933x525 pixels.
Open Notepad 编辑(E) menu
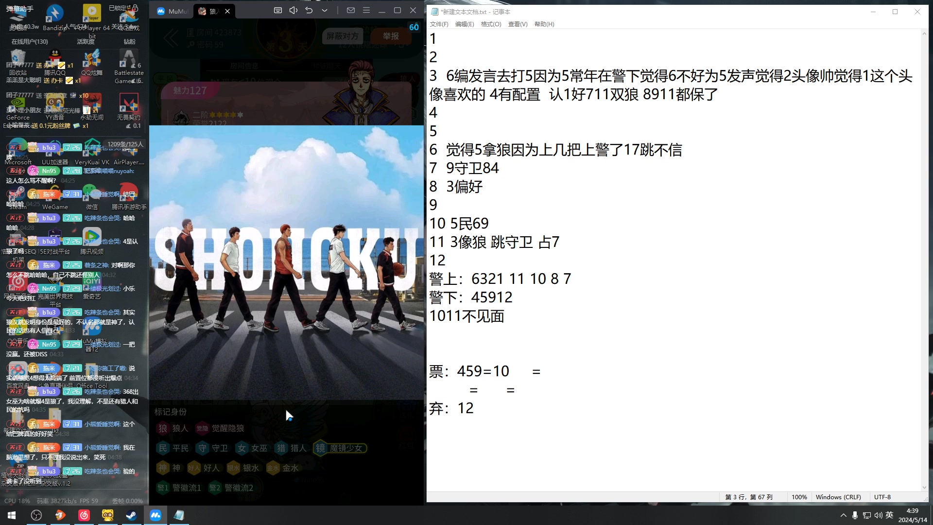[465, 24]
